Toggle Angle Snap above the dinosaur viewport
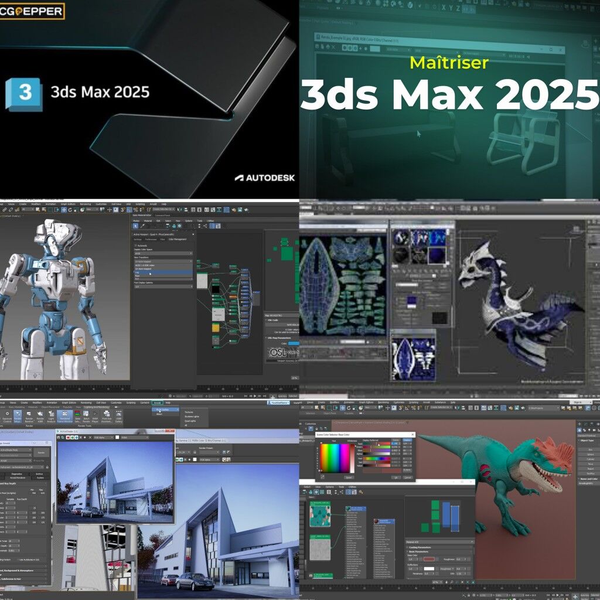The width and height of the screenshot is (600, 600). pos(407,408)
